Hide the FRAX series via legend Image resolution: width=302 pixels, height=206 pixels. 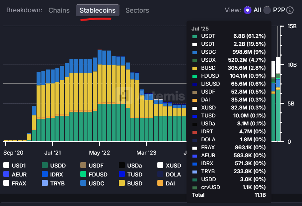pos(6,183)
